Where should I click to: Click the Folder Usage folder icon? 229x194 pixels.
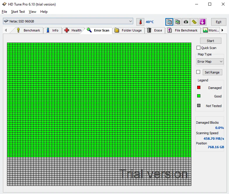[117, 30]
